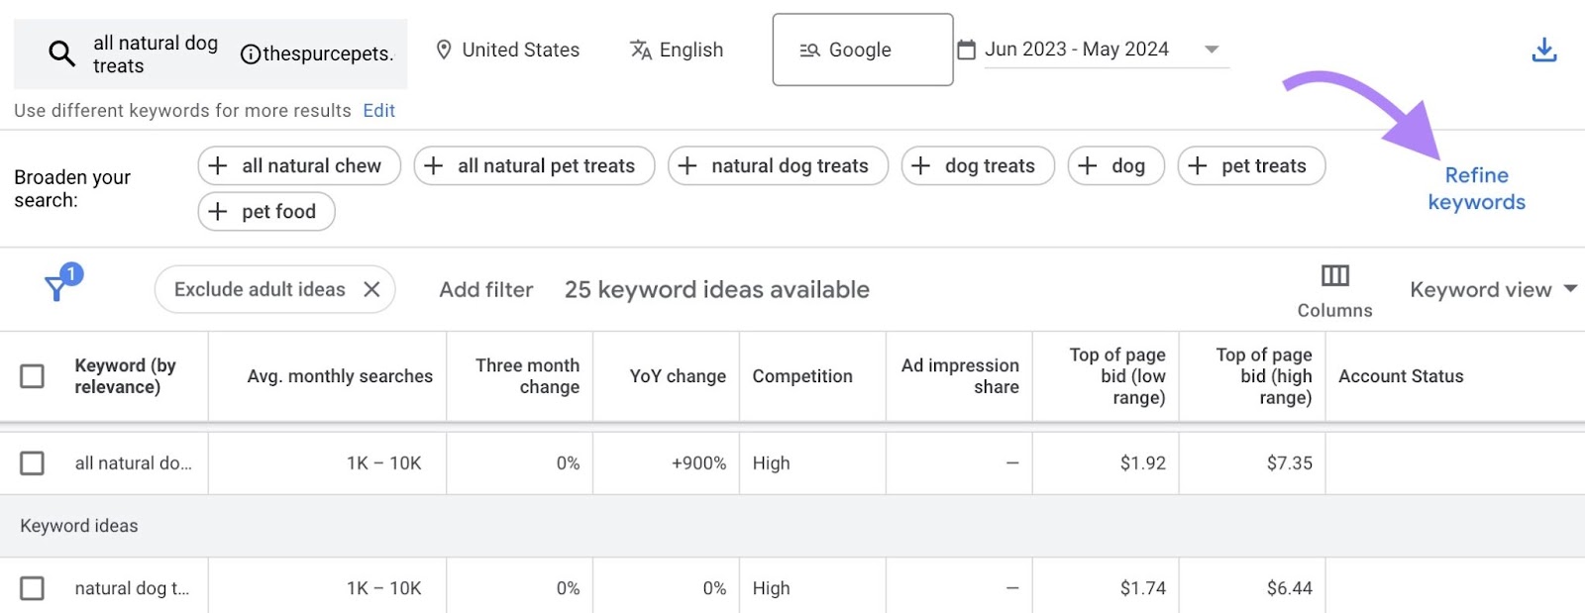Image resolution: width=1585 pixels, height=613 pixels.
Task: Sort by Avg. monthly searches column
Action: pos(339,376)
